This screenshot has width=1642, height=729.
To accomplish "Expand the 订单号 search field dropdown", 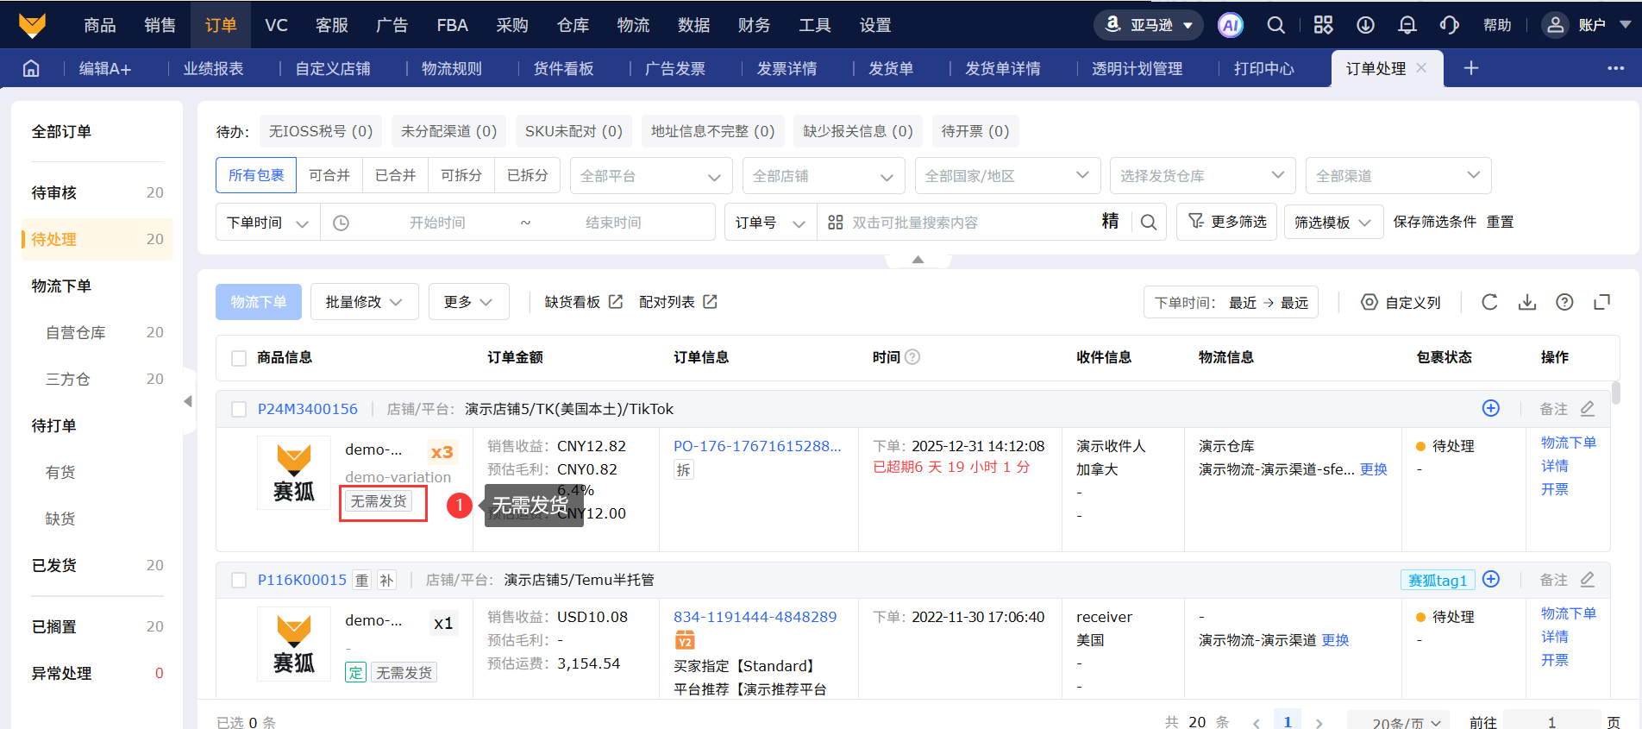I will [x=770, y=223].
